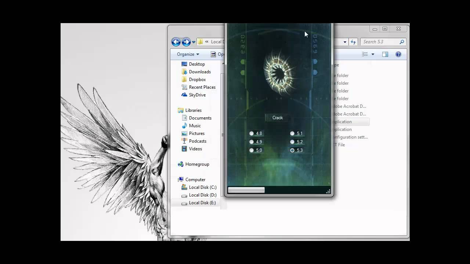Open Documents library
Viewport: 470px width, 264px height.
click(200, 118)
